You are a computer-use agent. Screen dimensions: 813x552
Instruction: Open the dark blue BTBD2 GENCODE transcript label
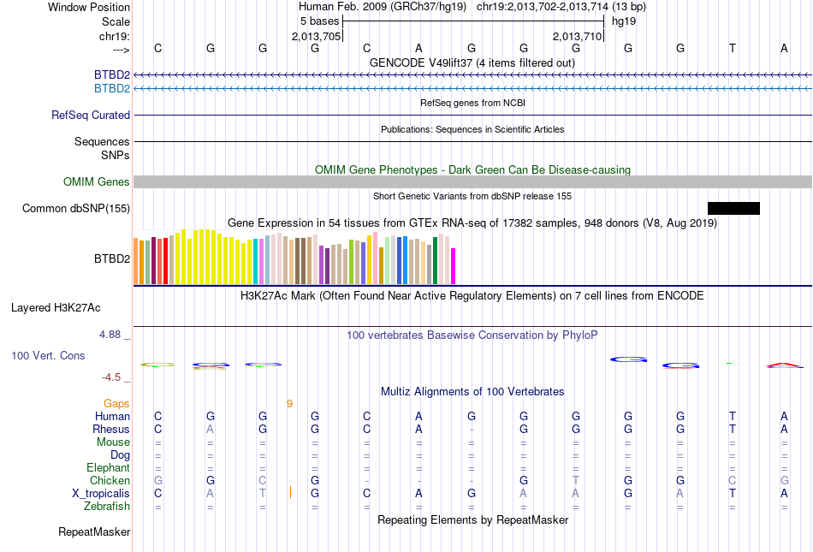click(x=112, y=74)
